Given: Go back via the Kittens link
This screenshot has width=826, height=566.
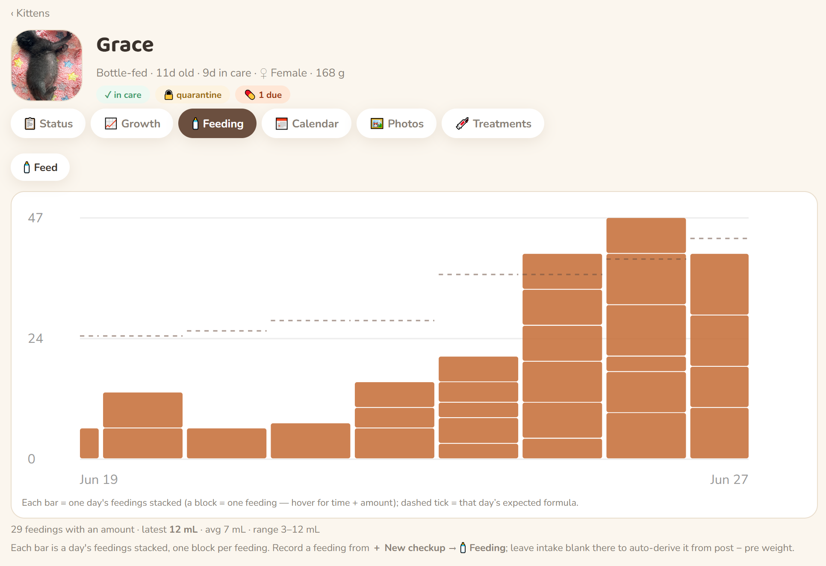Looking at the screenshot, I should point(30,13).
